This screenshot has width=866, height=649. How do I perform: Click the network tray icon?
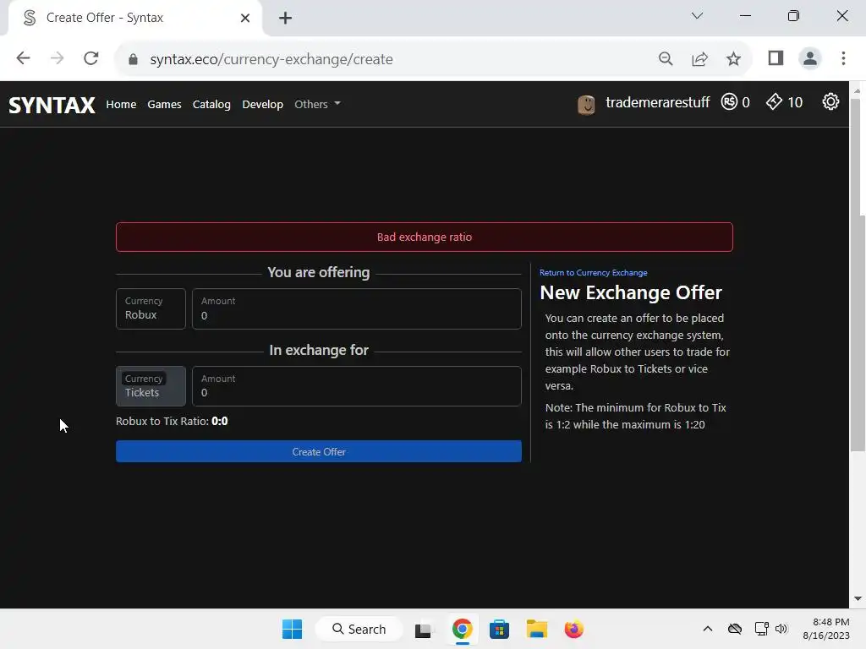pos(762,629)
